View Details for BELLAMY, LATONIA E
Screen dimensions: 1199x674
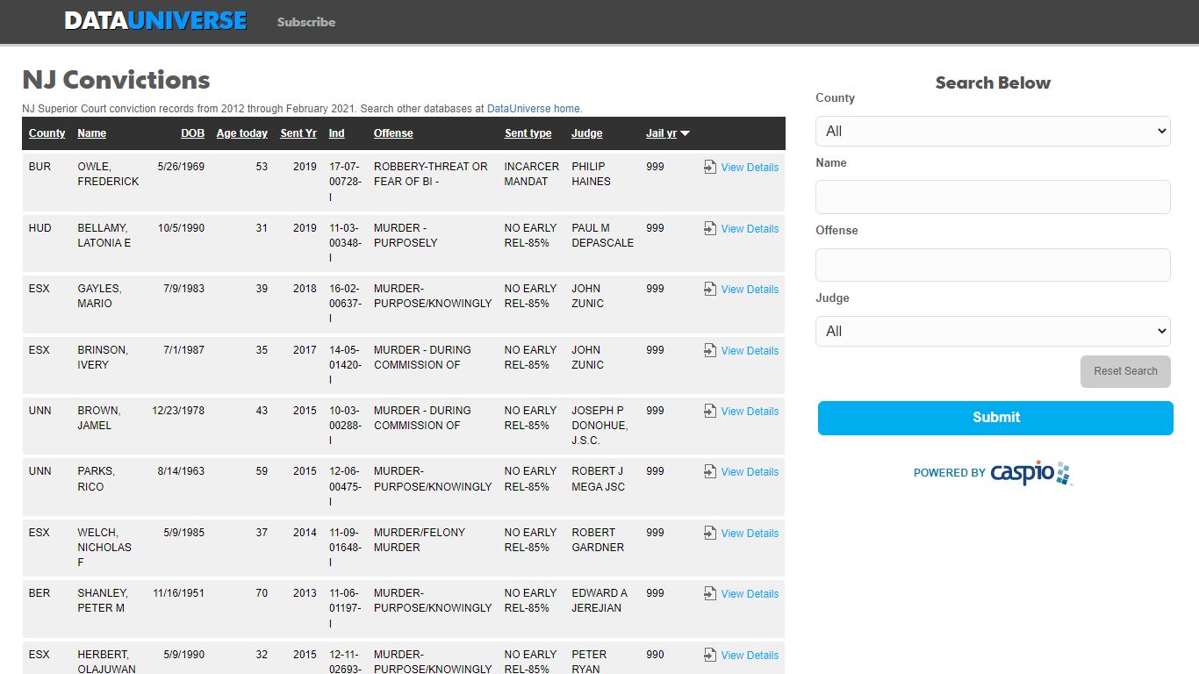click(750, 229)
